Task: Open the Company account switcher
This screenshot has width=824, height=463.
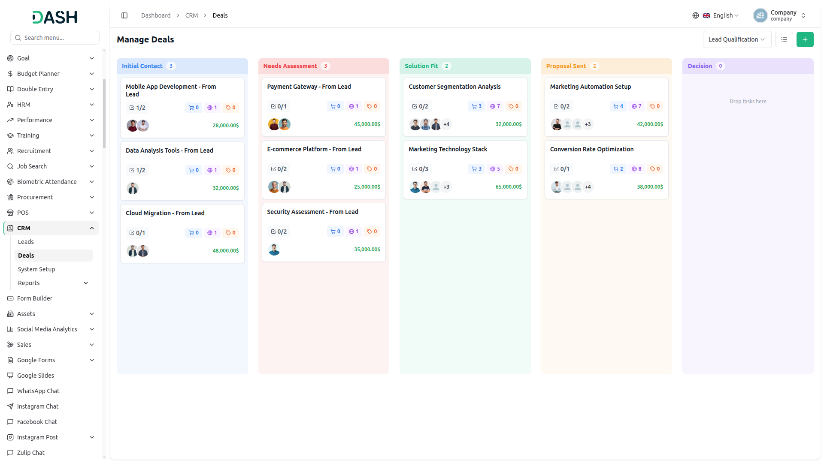Action: (x=780, y=15)
